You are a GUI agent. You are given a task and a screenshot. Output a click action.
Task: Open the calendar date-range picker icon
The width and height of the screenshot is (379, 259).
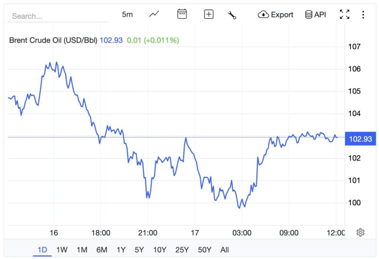(181, 14)
